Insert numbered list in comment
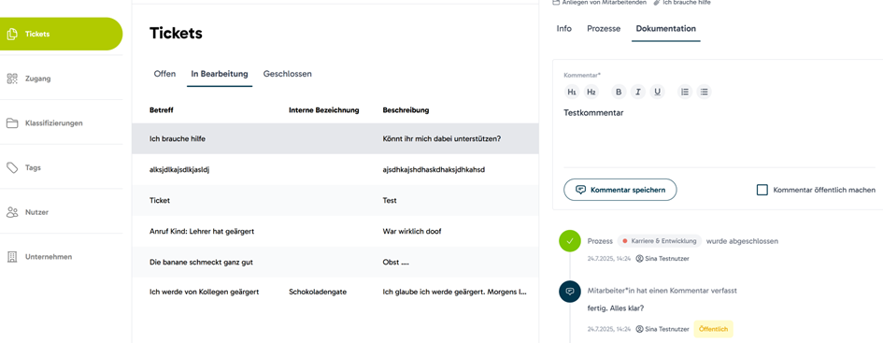 (685, 92)
